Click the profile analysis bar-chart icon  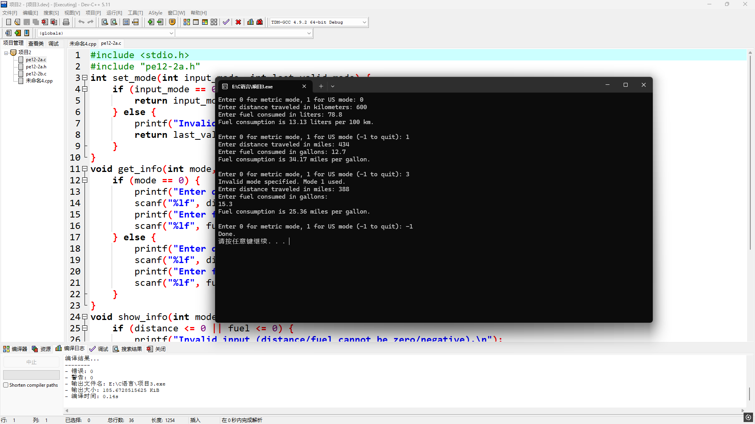[x=250, y=22]
